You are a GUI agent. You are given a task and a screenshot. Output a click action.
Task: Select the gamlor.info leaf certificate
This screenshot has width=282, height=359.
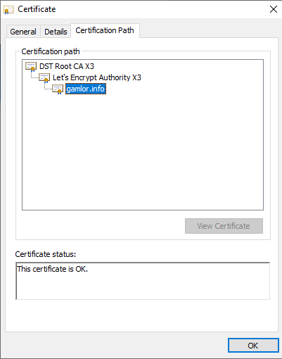(86, 89)
